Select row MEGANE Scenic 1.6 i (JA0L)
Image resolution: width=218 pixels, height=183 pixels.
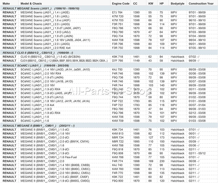(109, 16)
